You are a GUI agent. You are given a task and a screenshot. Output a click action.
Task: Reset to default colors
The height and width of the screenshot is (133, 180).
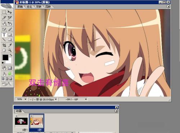(3, 63)
